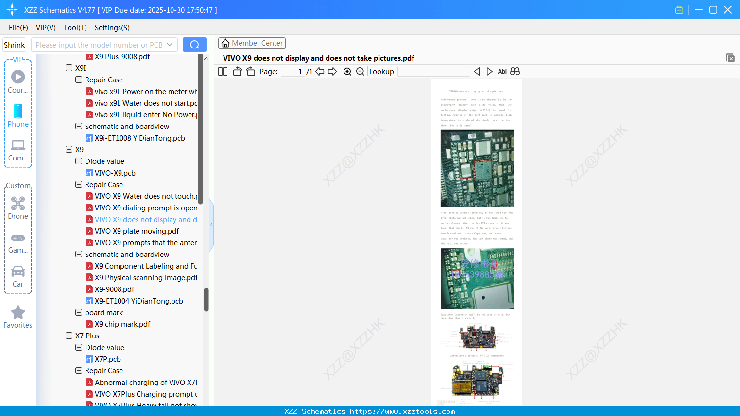Image resolution: width=740 pixels, height=416 pixels.
Task: Open X9-ET1004 YiDianTong.pcb file
Action: [x=134, y=301]
